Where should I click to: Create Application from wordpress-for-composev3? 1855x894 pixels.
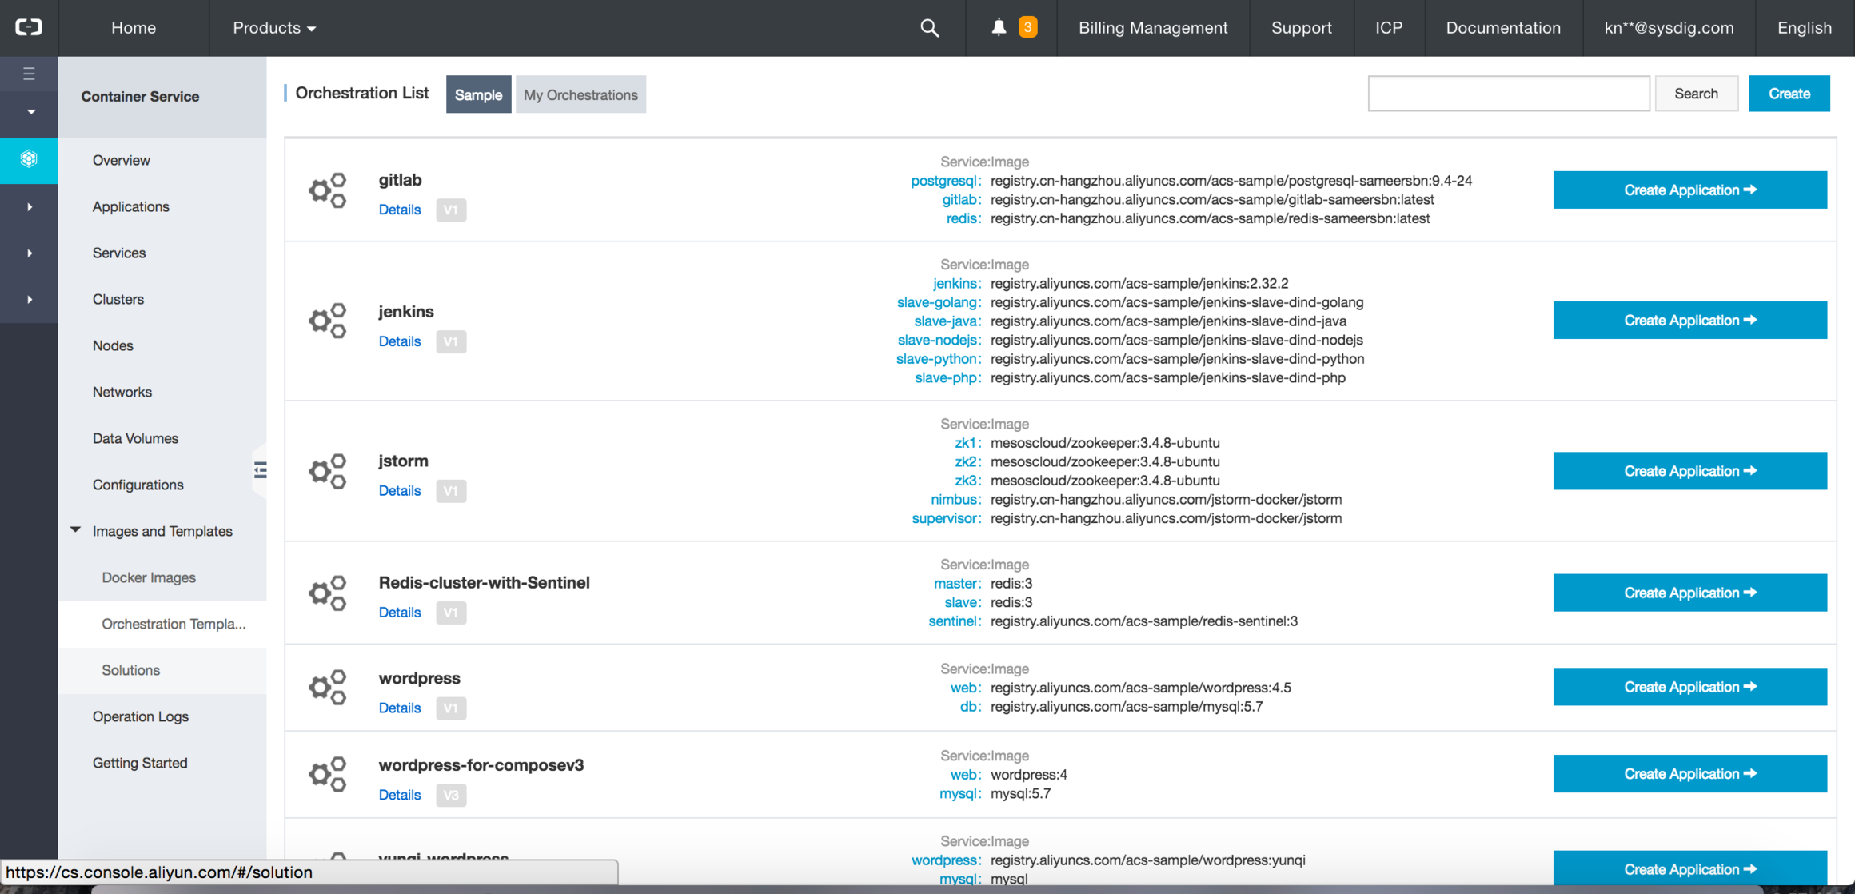coord(1689,773)
